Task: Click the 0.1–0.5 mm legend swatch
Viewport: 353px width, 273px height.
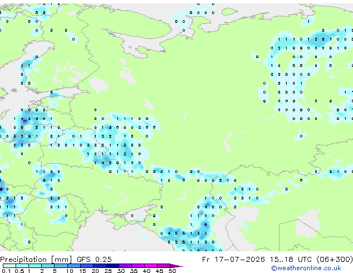Action: tap(9, 266)
